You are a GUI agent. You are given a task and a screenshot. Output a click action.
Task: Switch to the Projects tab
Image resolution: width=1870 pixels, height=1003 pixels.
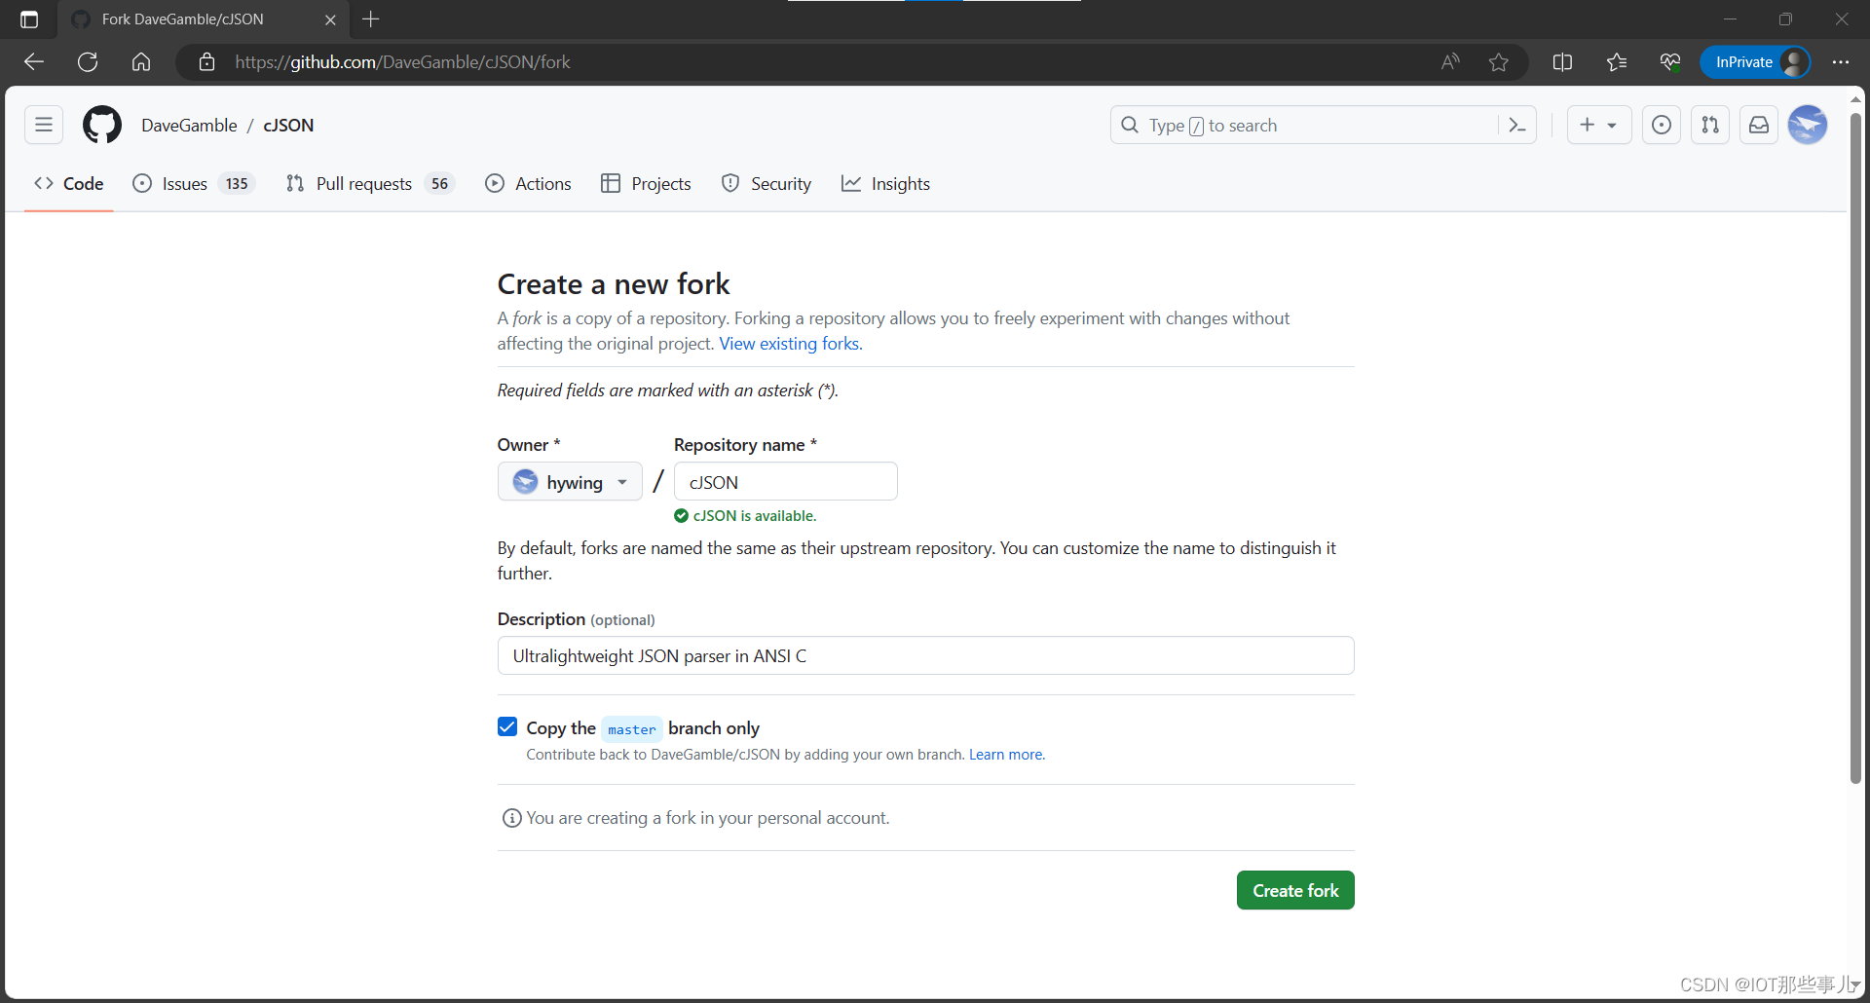pyautogui.click(x=647, y=184)
